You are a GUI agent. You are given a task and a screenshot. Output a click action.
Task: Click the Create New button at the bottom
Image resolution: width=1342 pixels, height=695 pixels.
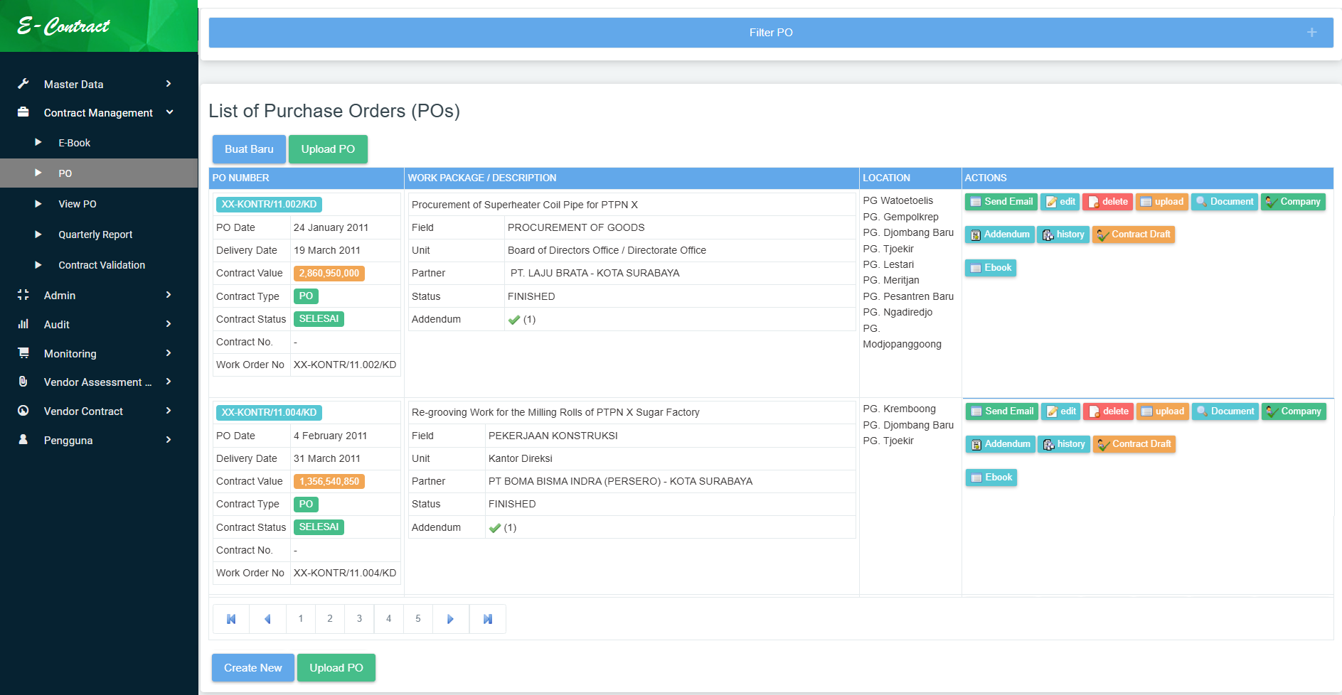tap(252, 667)
